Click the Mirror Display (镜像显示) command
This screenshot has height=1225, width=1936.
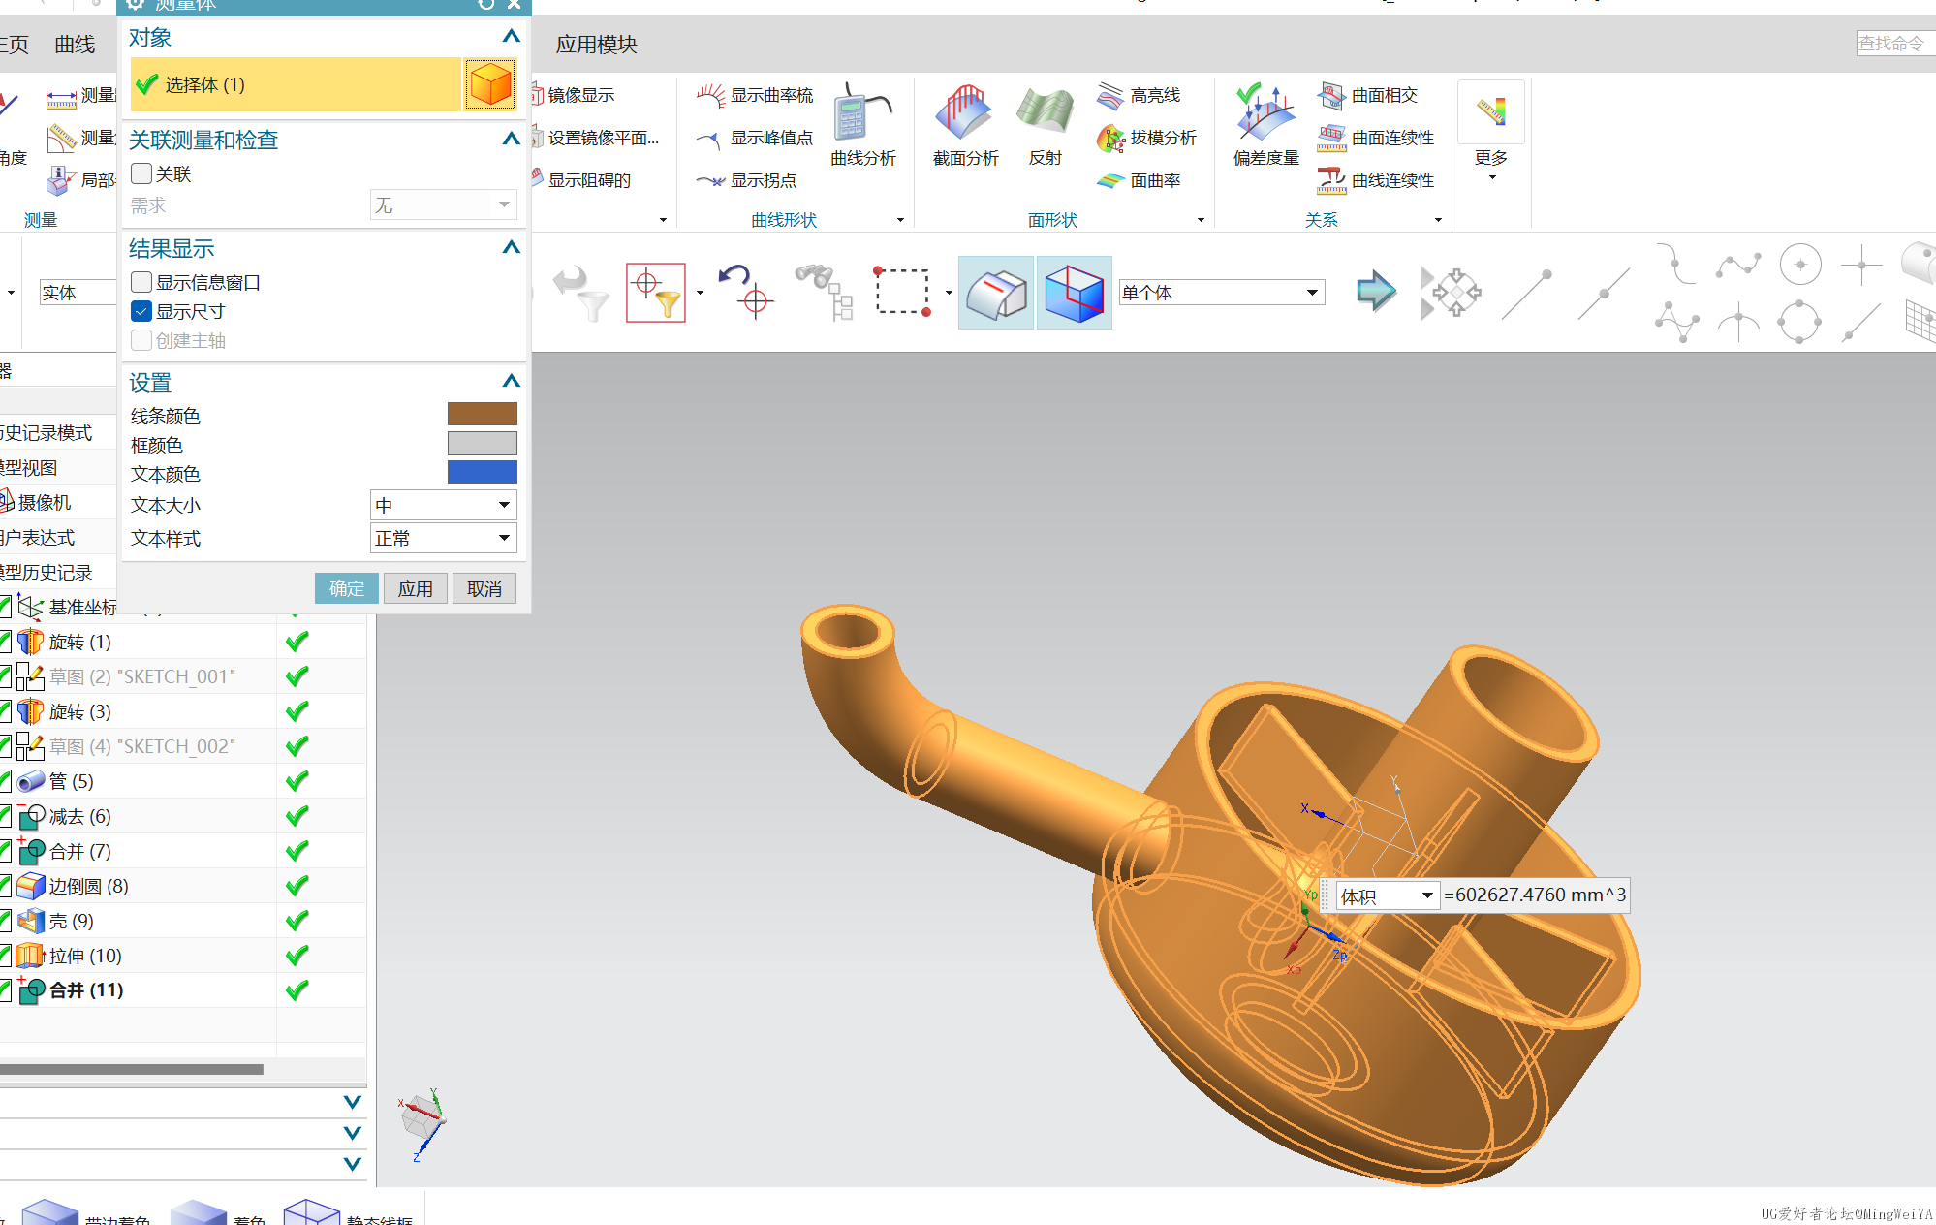pyautogui.click(x=573, y=95)
